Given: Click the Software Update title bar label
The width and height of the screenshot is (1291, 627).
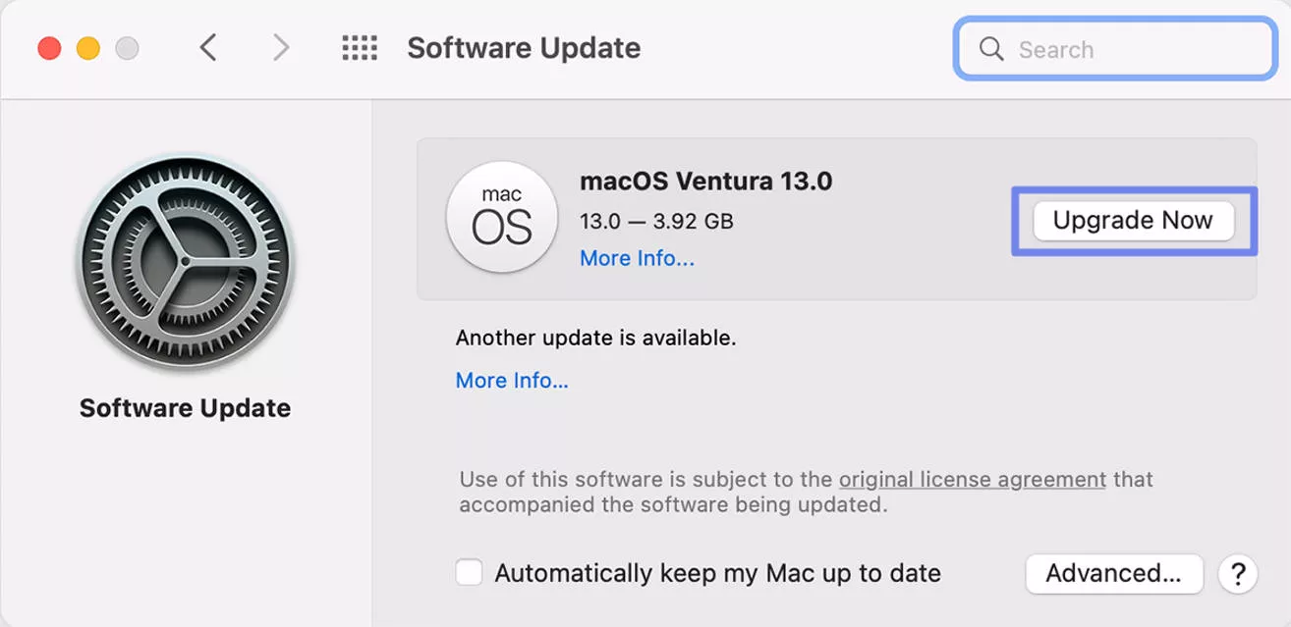Looking at the screenshot, I should [x=526, y=47].
